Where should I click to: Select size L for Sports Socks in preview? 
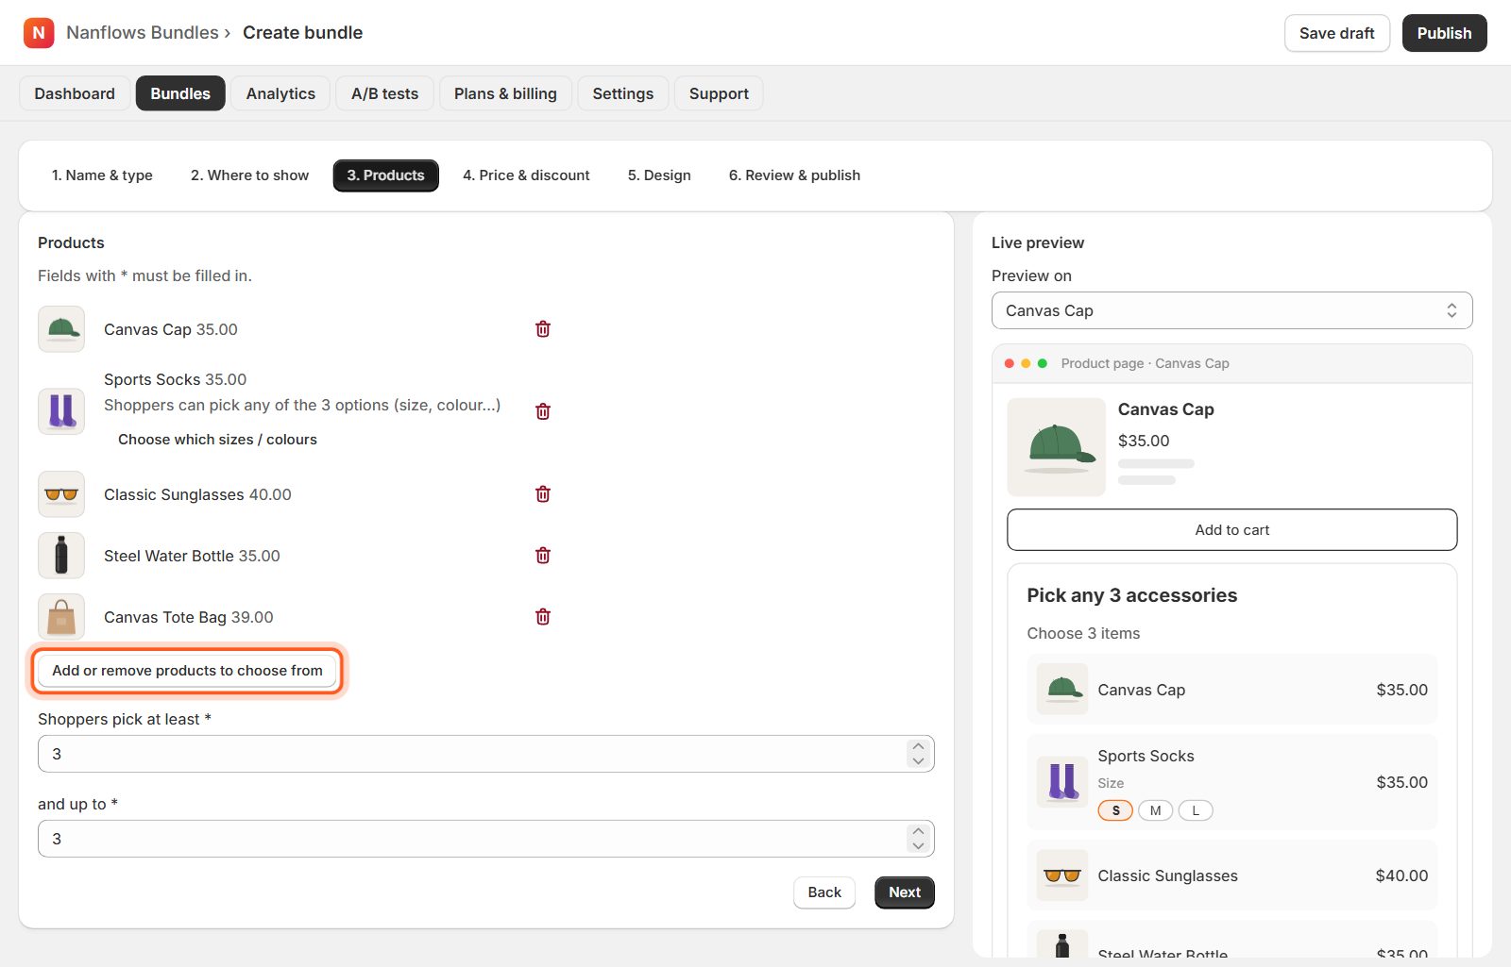click(1196, 810)
